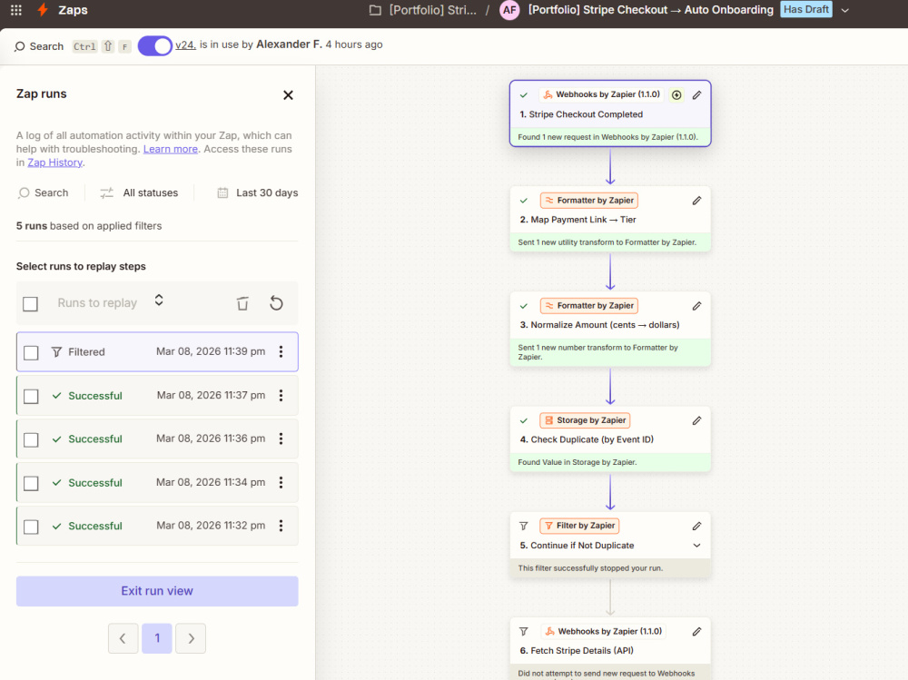Check the Successful 11:37 pm run checkbox
908x680 pixels.
tap(31, 396)
